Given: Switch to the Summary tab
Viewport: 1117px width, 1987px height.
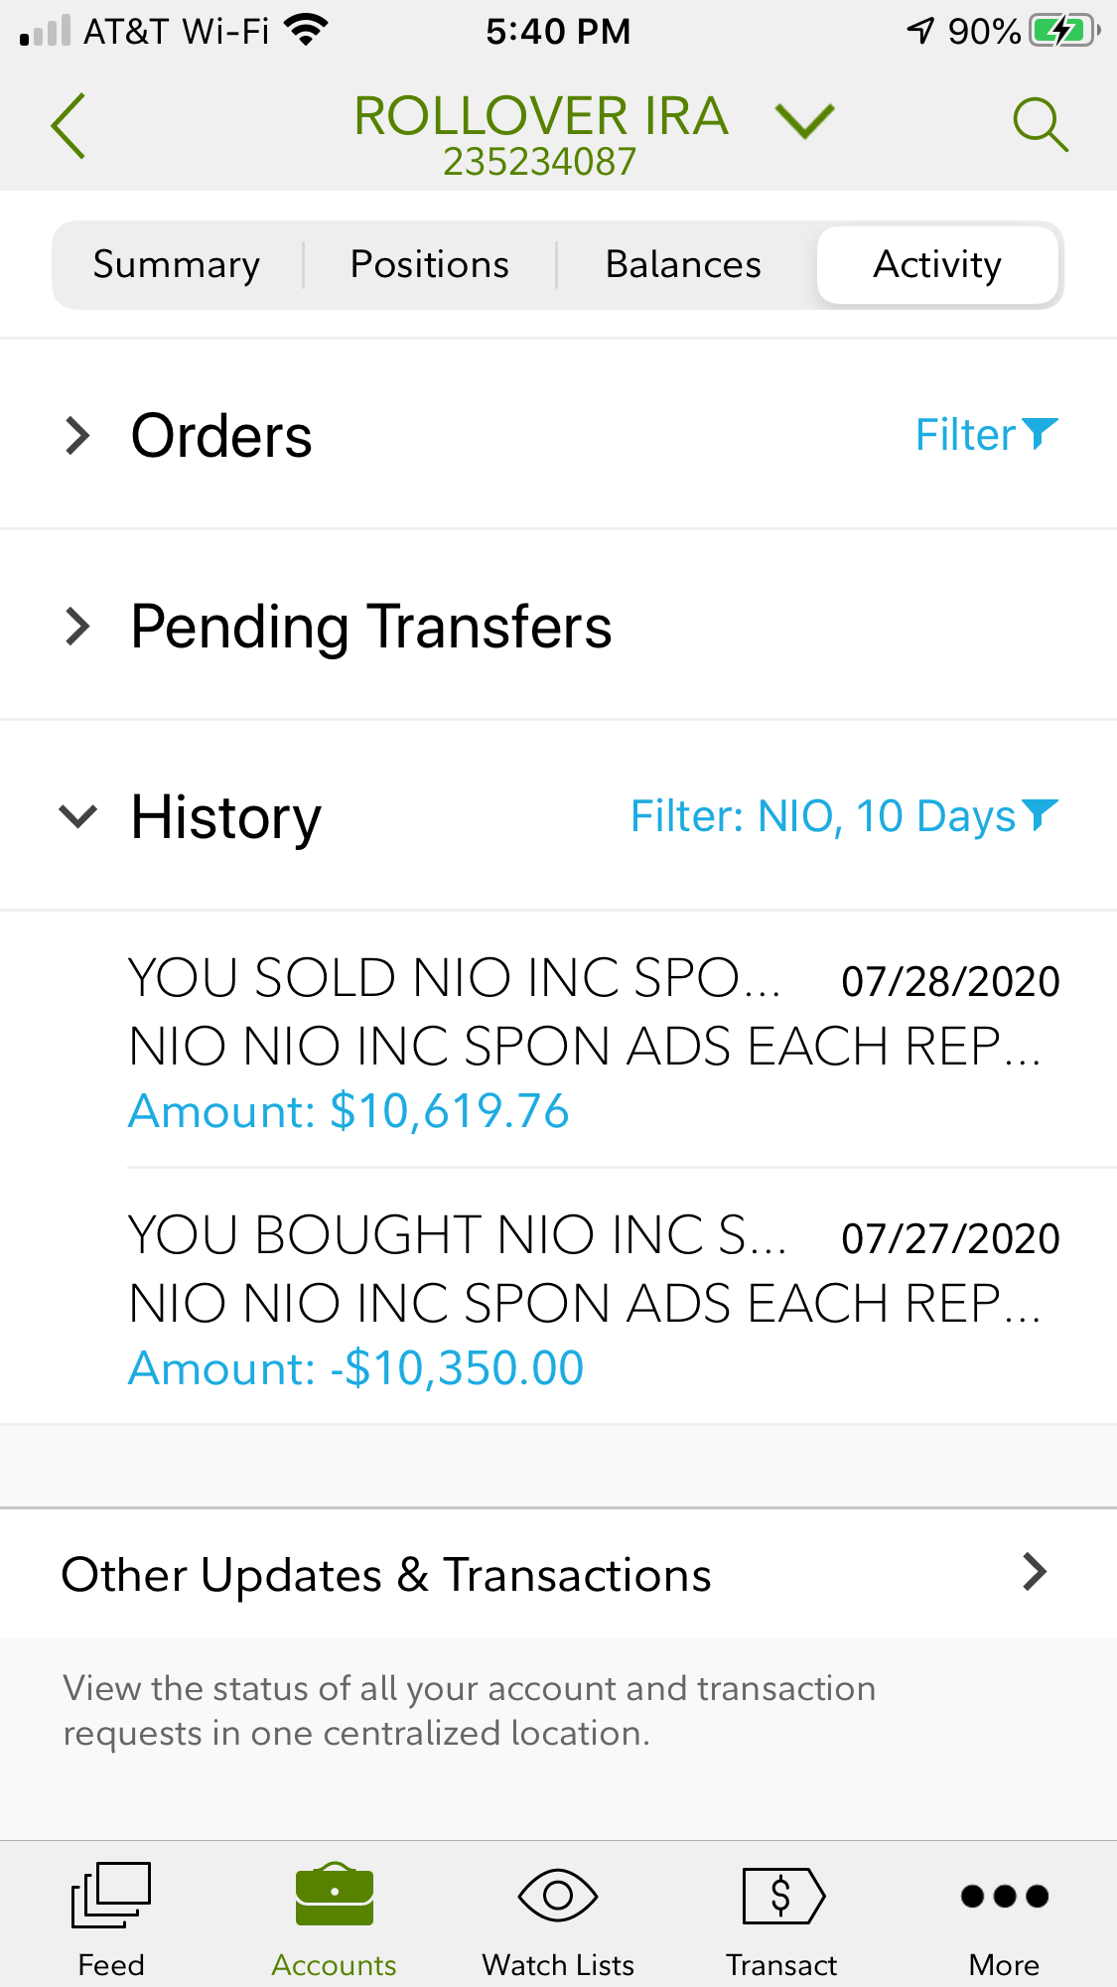Looking at the screenshot, I should click(x=177, y=265).
